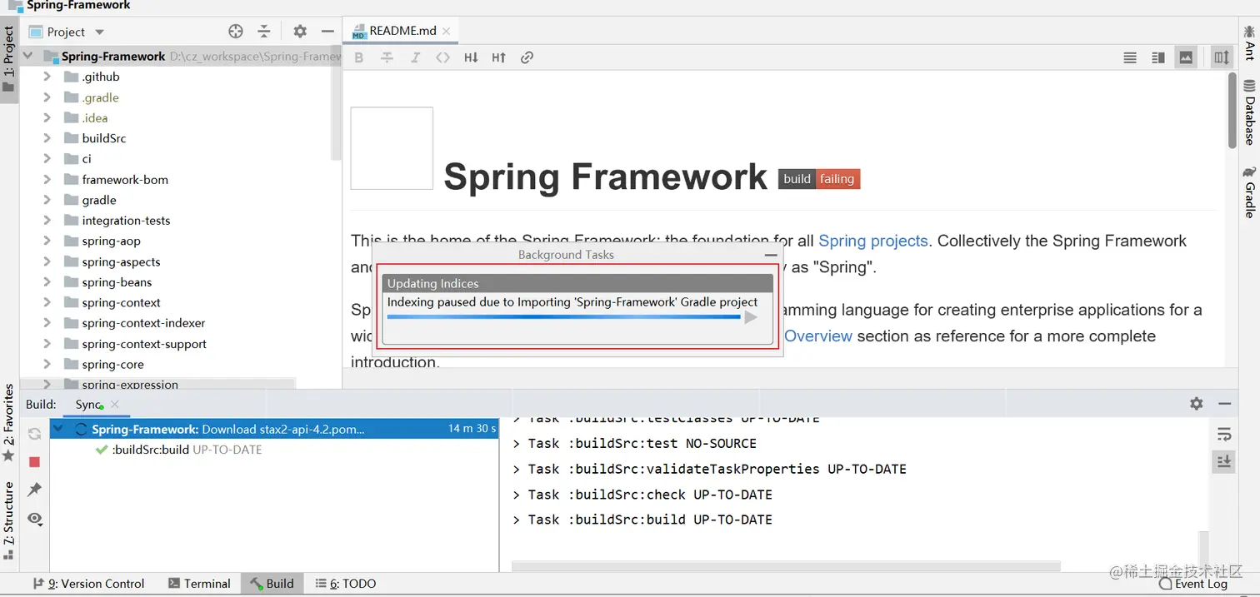Close the README.md editor tab
The image size is (1260, 597).
(447, 31)
